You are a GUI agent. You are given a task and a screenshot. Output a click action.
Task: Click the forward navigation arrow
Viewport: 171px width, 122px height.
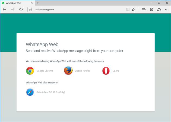pos(13,10)
